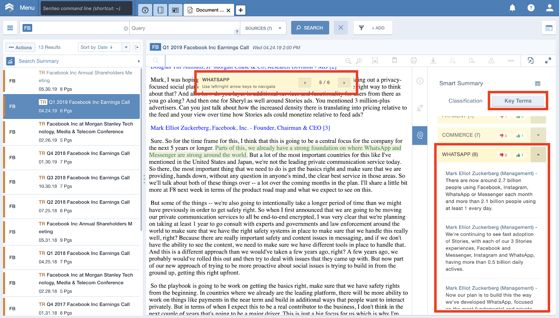559x318 pixels.
Task: Print the document
Action: point(414,60)
